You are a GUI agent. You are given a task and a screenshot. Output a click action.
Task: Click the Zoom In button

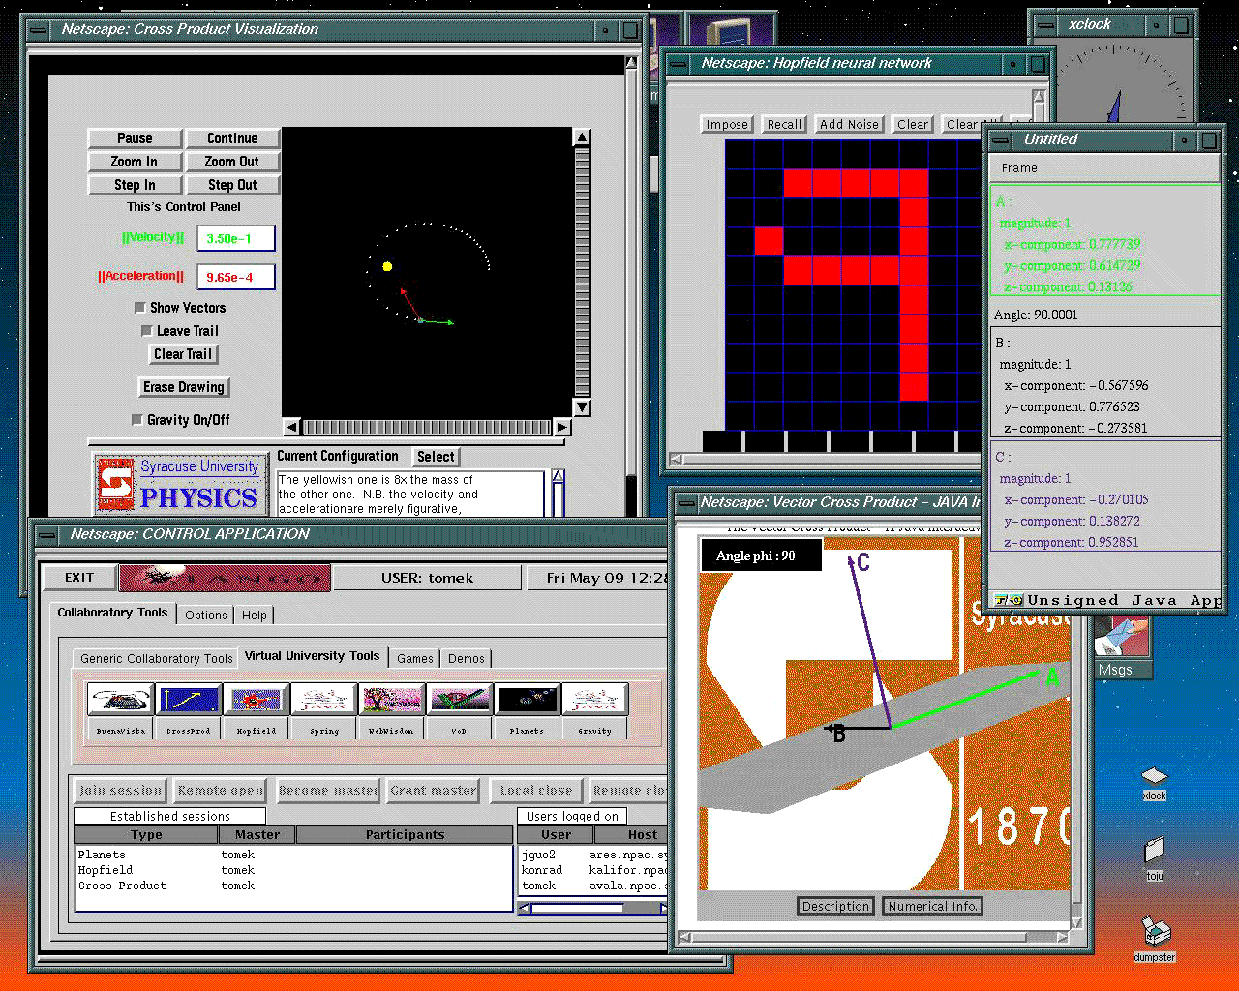pyautogui.click(x=135, y=162)
